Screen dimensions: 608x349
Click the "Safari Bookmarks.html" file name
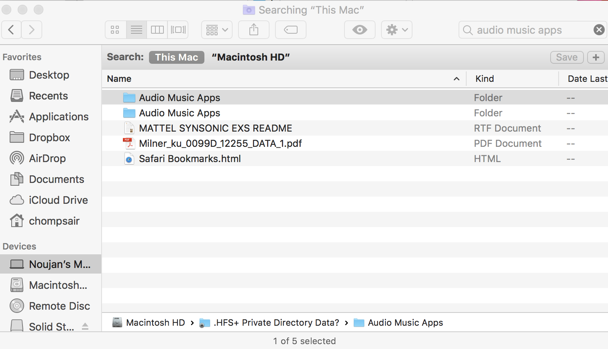point(190,159)
